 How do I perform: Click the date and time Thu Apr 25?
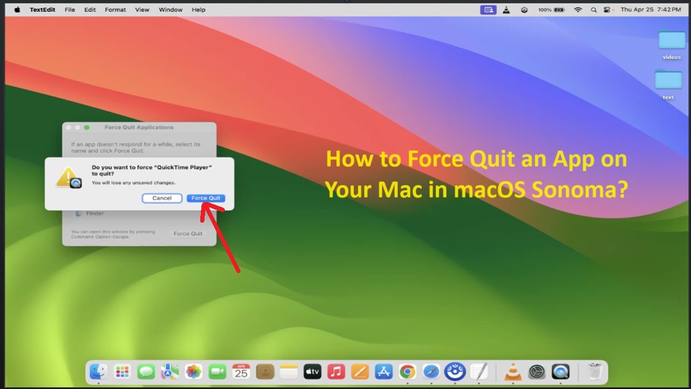pos(651,10)
